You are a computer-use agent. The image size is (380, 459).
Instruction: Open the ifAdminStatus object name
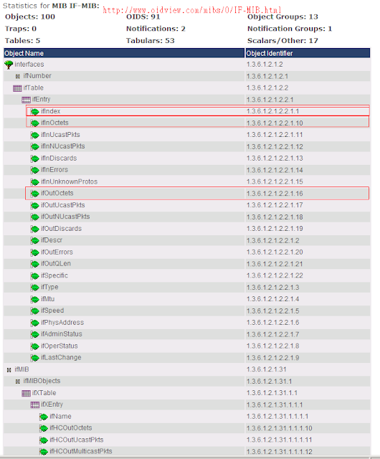[x=62, y=334]
